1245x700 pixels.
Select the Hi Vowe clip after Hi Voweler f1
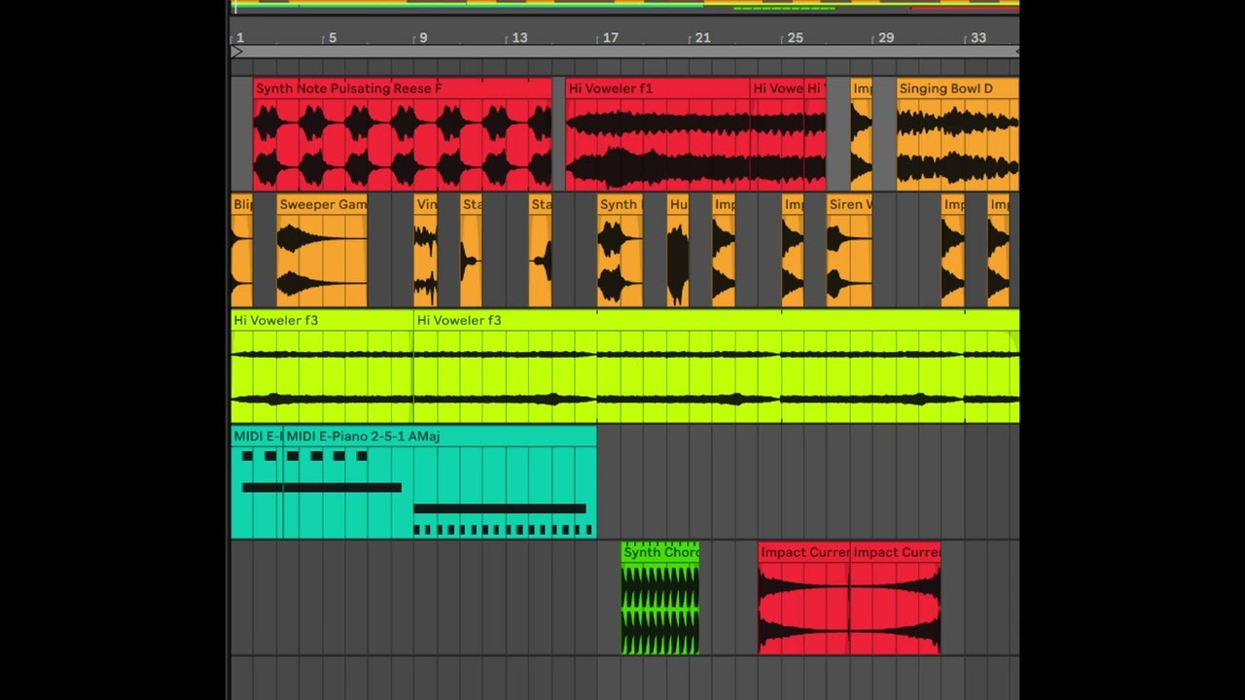click(x=777, y=134)
